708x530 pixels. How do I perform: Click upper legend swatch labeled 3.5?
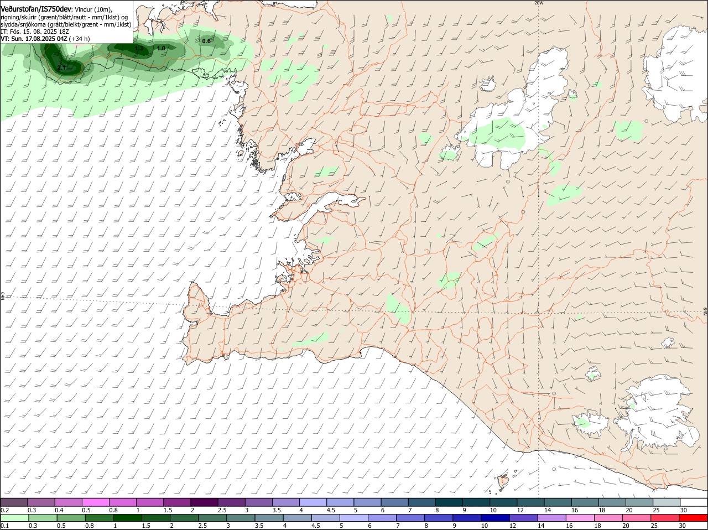(x=285, y=502)
